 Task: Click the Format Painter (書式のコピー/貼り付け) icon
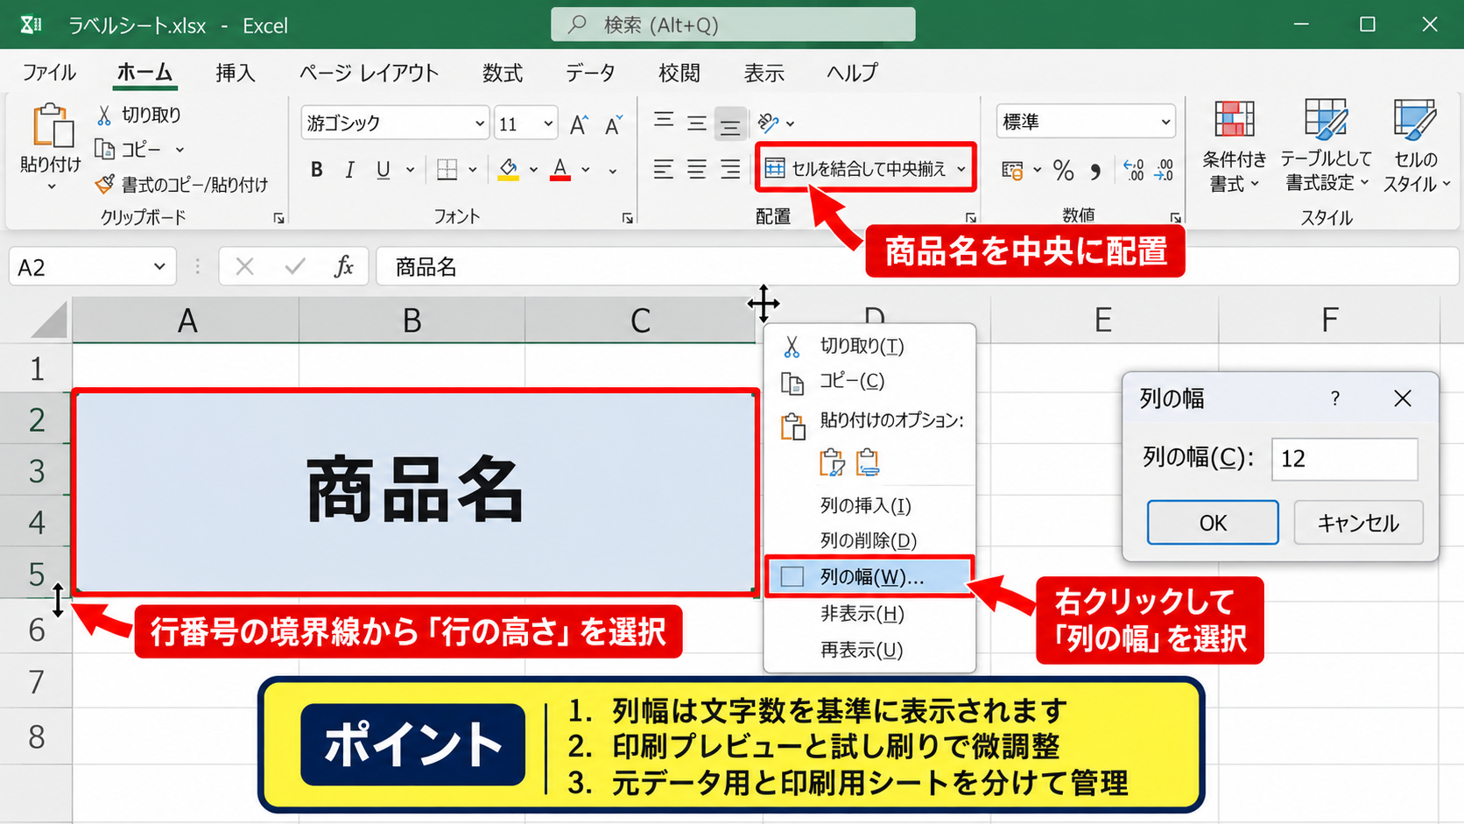click(x=104, y=184)
